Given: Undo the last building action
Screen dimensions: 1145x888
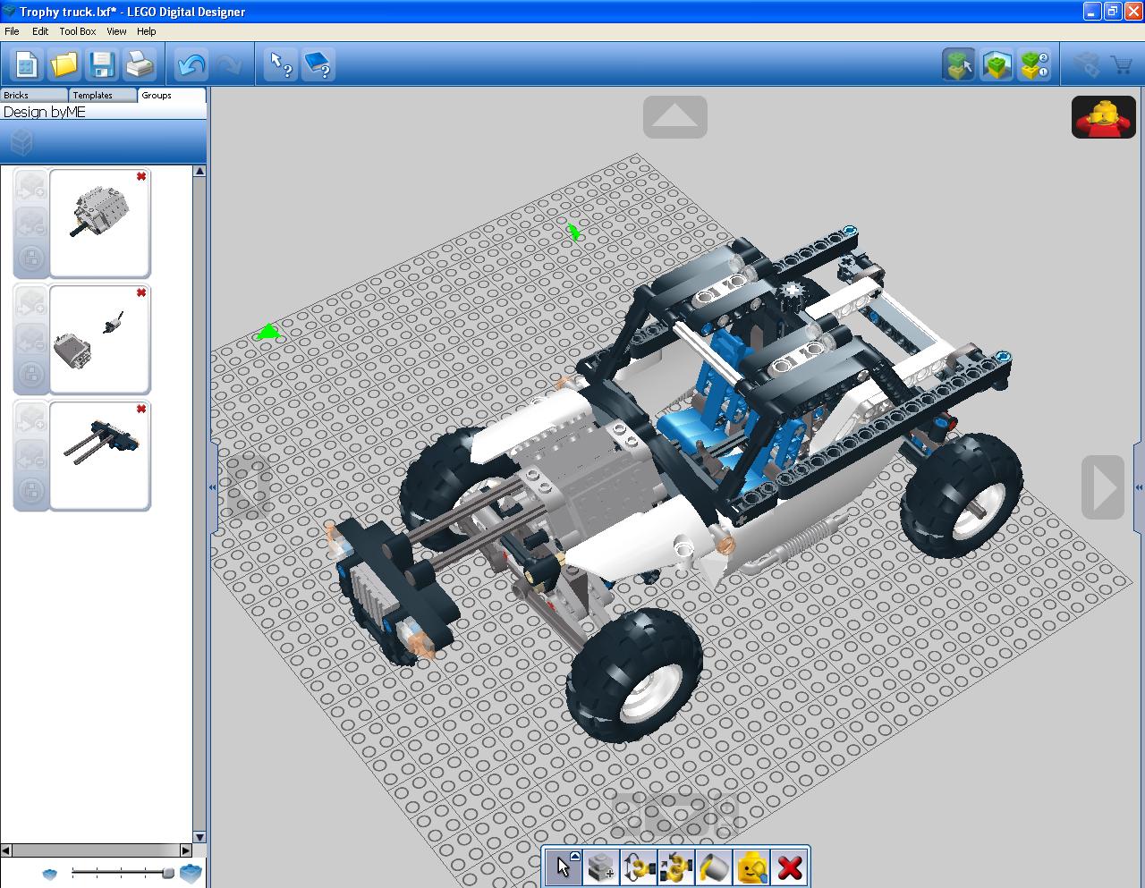Looking at the screenshot, I should coord(191,64).
